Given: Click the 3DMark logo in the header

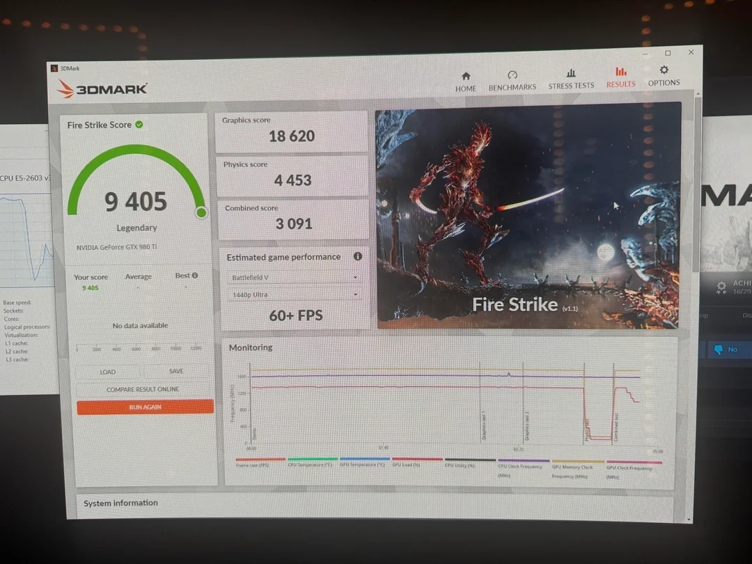Looking at the screenshot, I should coord(102,88).
